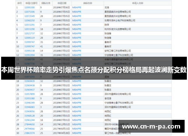Screen dimensions: 188x136
Task: Open application number 23863374
Action: point(29,133)
